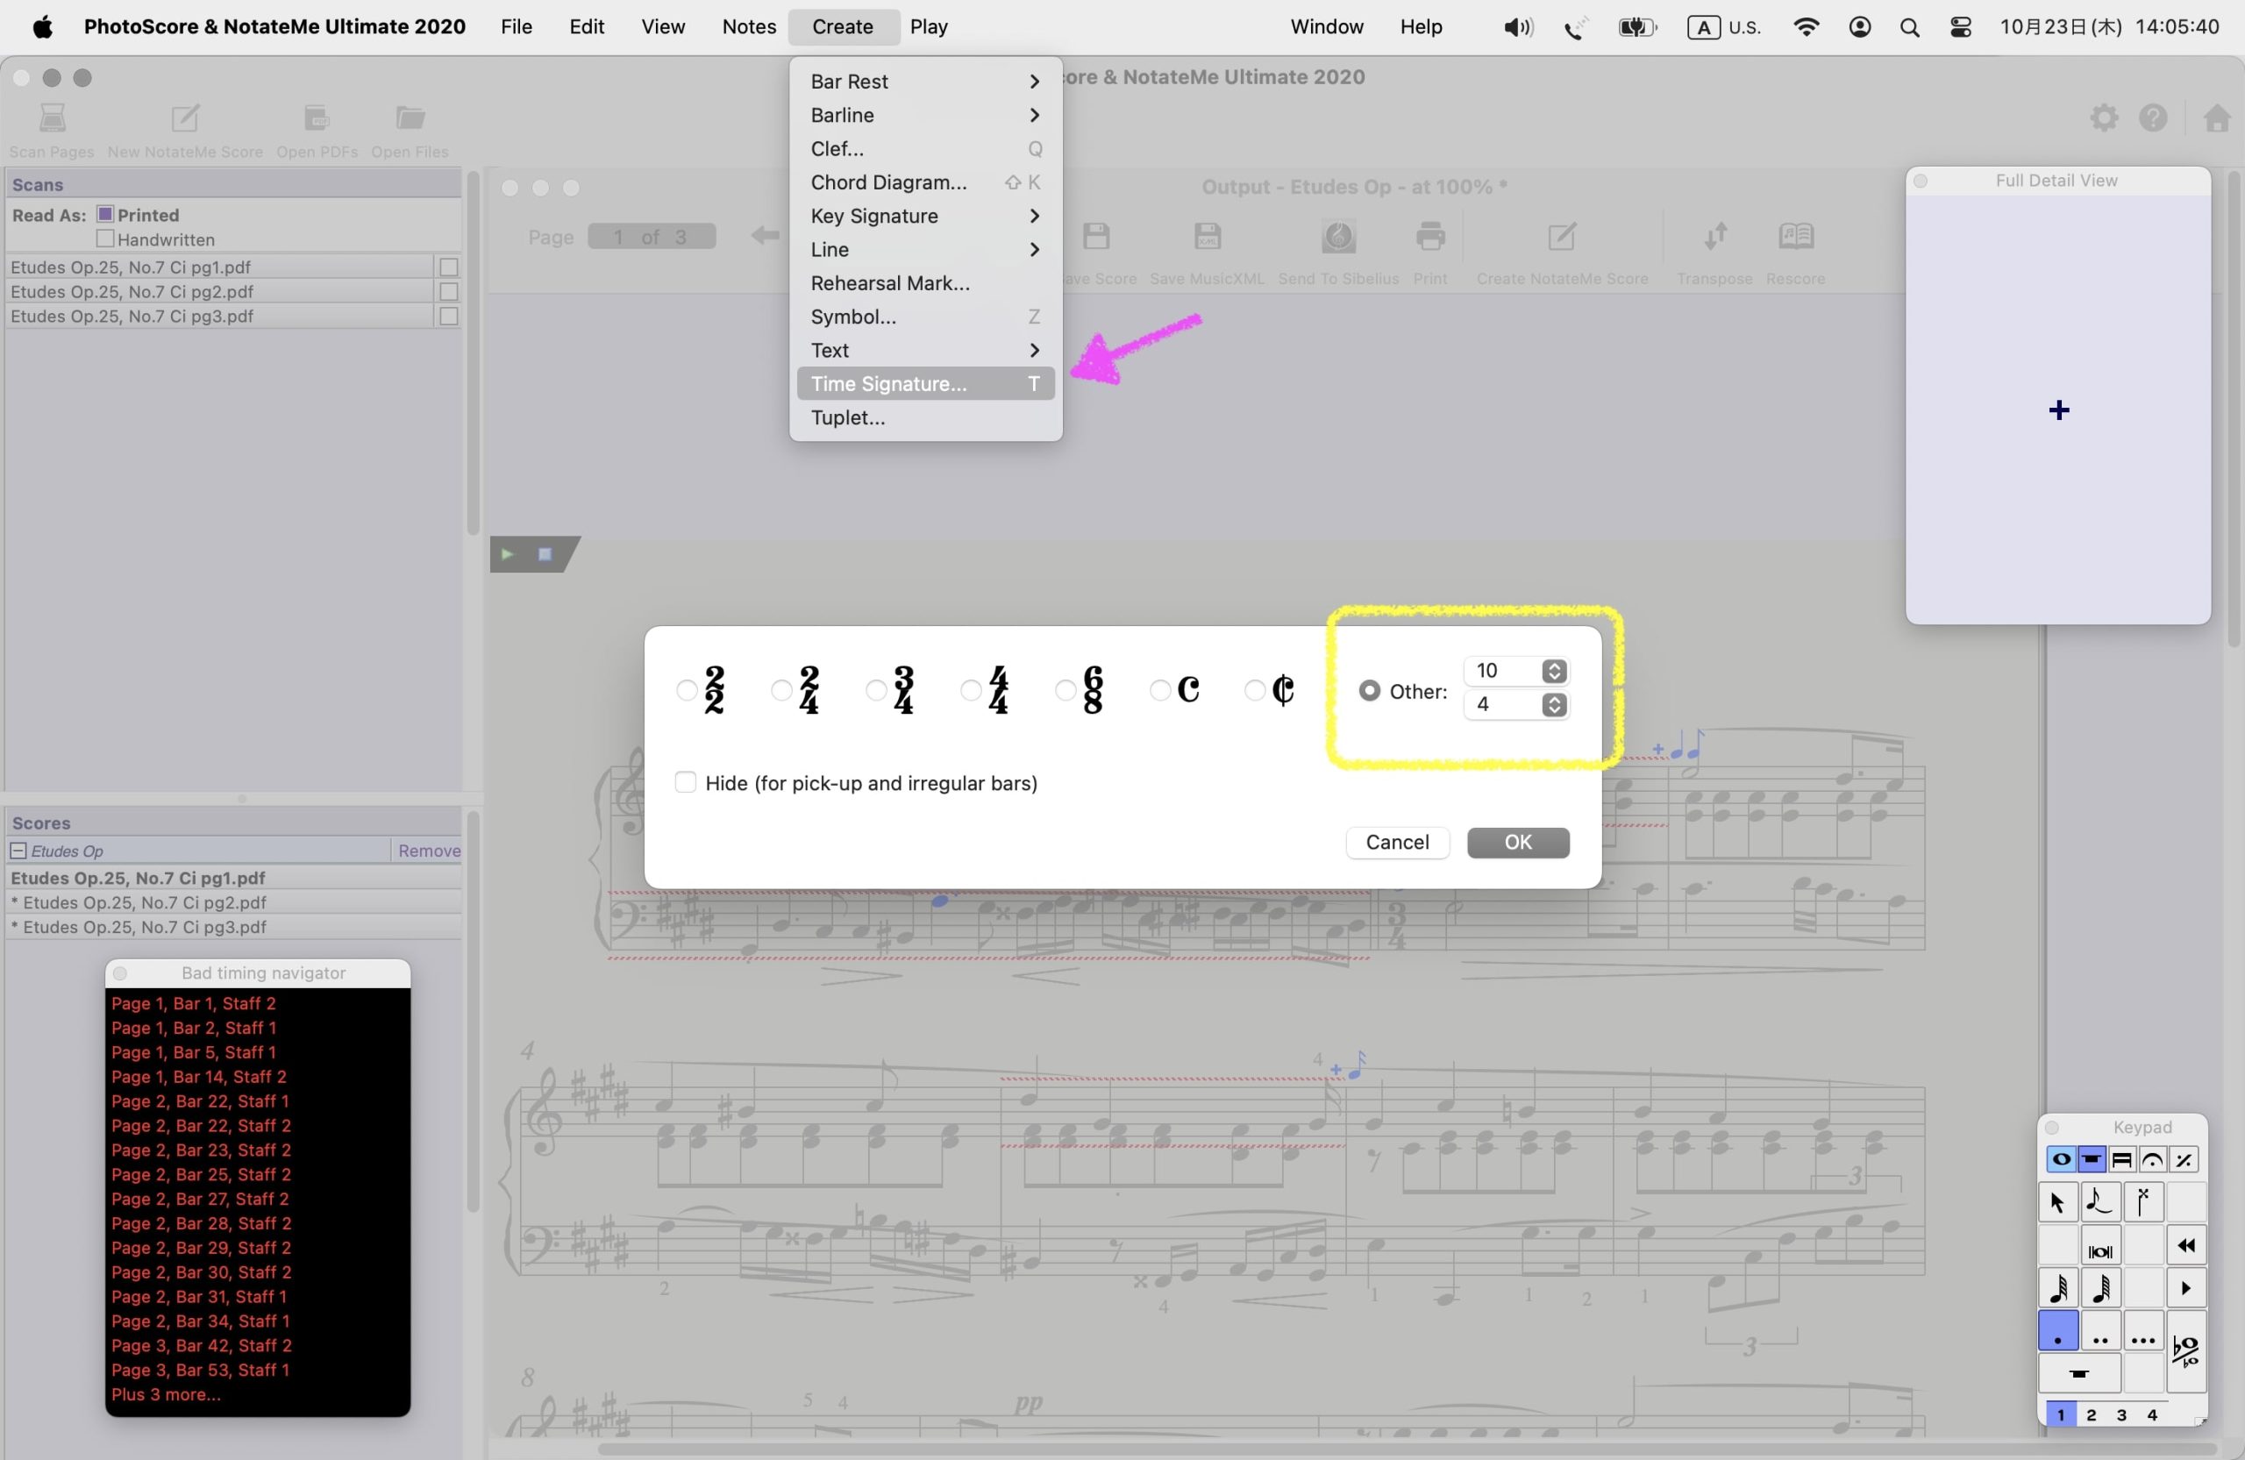Click the Rescore toolbar icon
This screenshot has width=2245, height=1460.
coord(1795,237)
